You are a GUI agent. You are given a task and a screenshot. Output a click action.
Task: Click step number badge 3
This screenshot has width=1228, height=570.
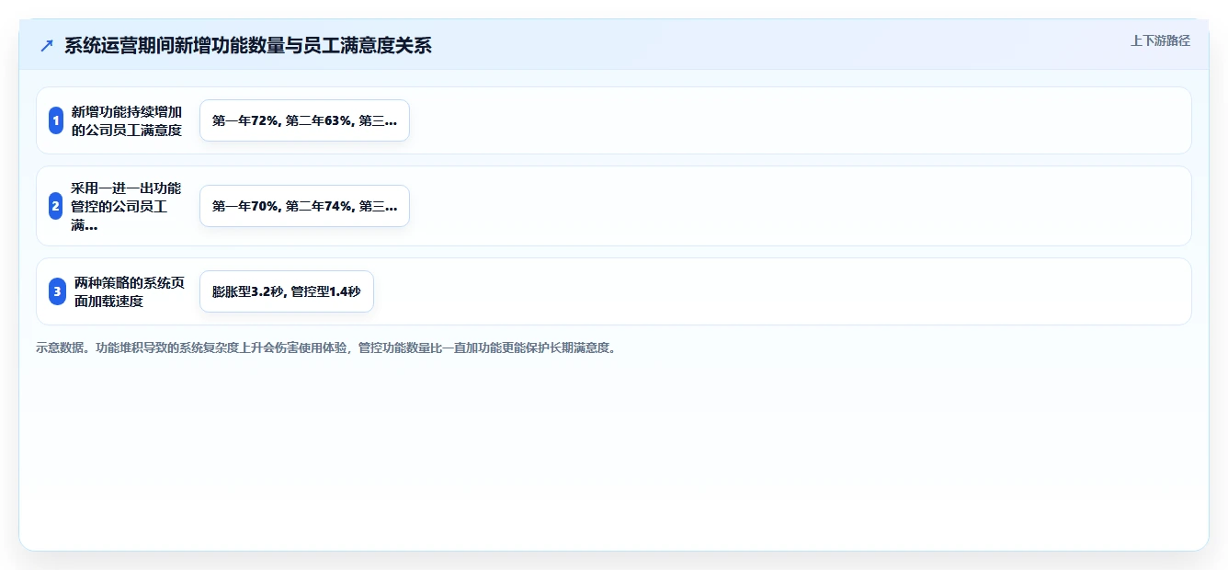click(x=58, y=291)
